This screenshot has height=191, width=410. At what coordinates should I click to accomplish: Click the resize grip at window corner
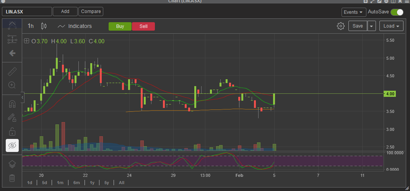[x=407, y=188]
